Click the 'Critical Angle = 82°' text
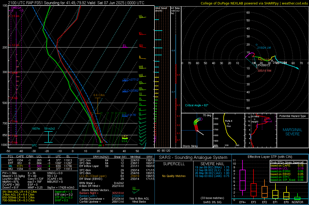Screen dimensions: 309x205 pyautogui.click(x=197, y=105)
